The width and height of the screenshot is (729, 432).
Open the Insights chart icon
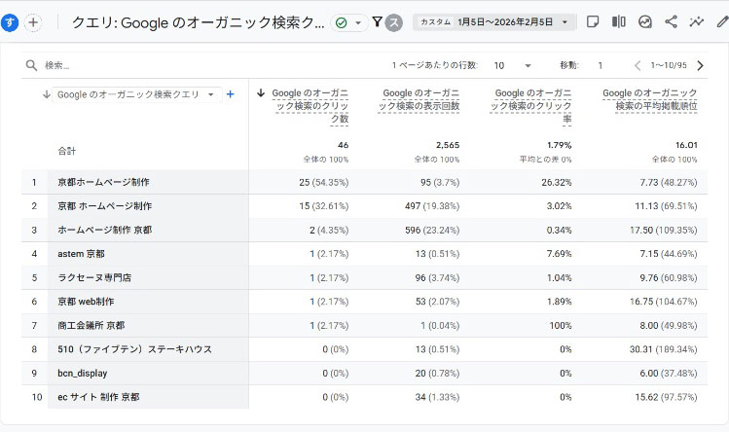(645, 21)
